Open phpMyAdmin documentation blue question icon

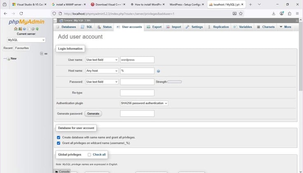(x=24, y=29)
